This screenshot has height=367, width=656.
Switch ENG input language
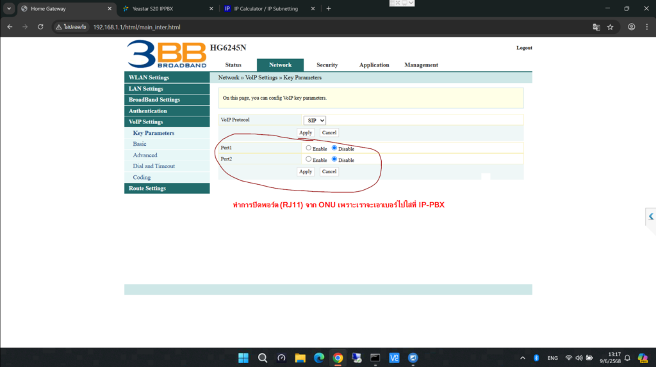552,358
